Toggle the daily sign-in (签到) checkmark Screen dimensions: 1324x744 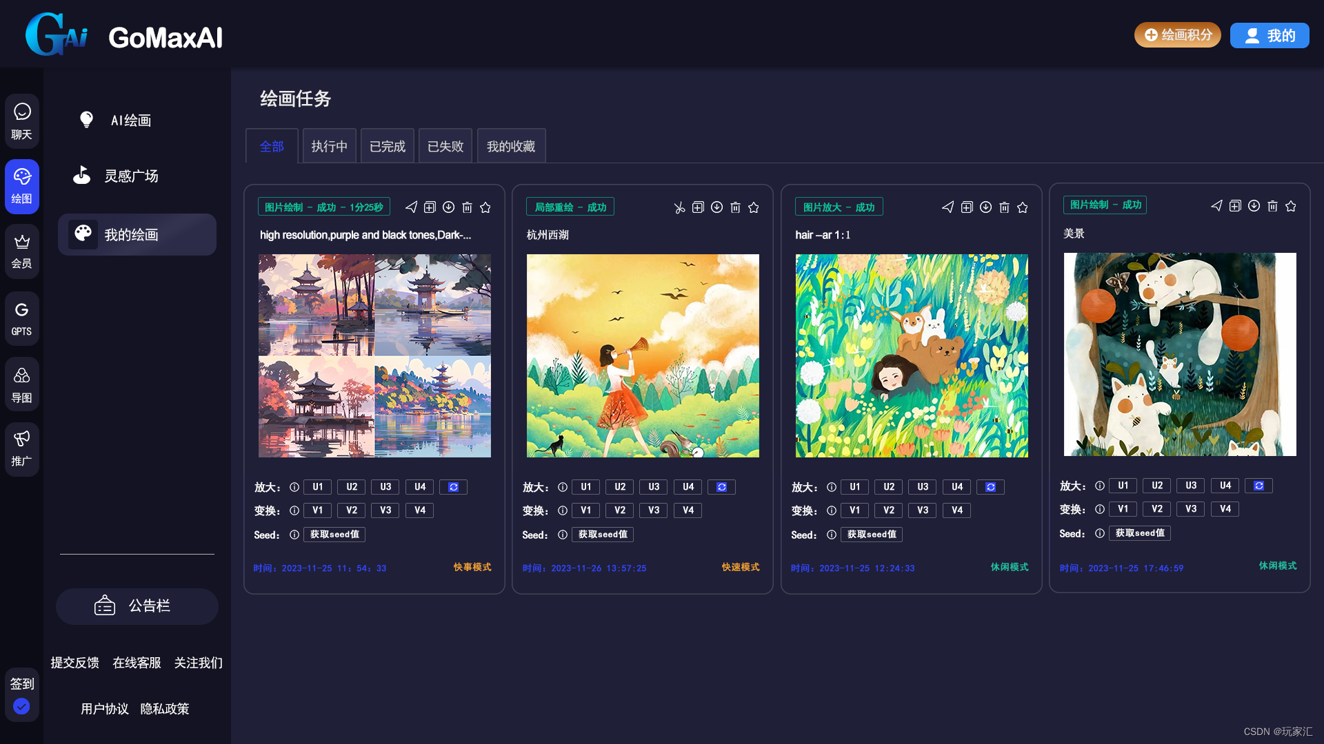[22, 706]
